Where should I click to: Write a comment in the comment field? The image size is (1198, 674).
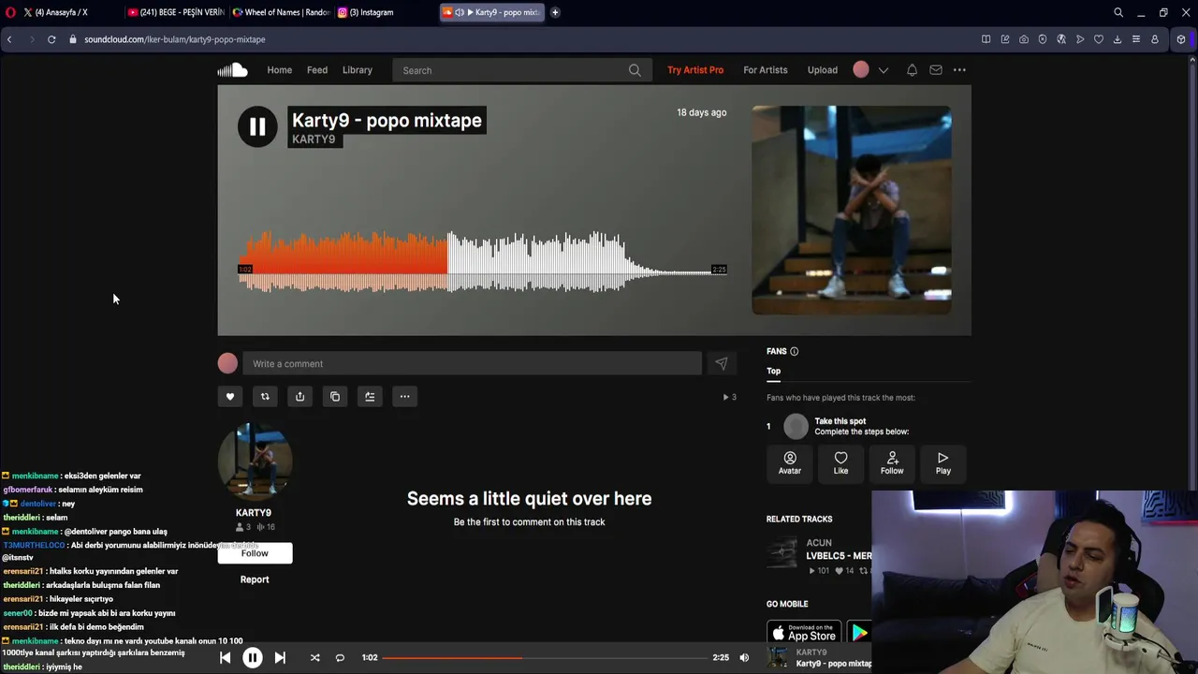tap(472, 363)
